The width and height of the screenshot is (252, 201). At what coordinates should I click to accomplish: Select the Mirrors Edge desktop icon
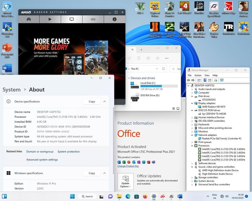tap(228, 8)
